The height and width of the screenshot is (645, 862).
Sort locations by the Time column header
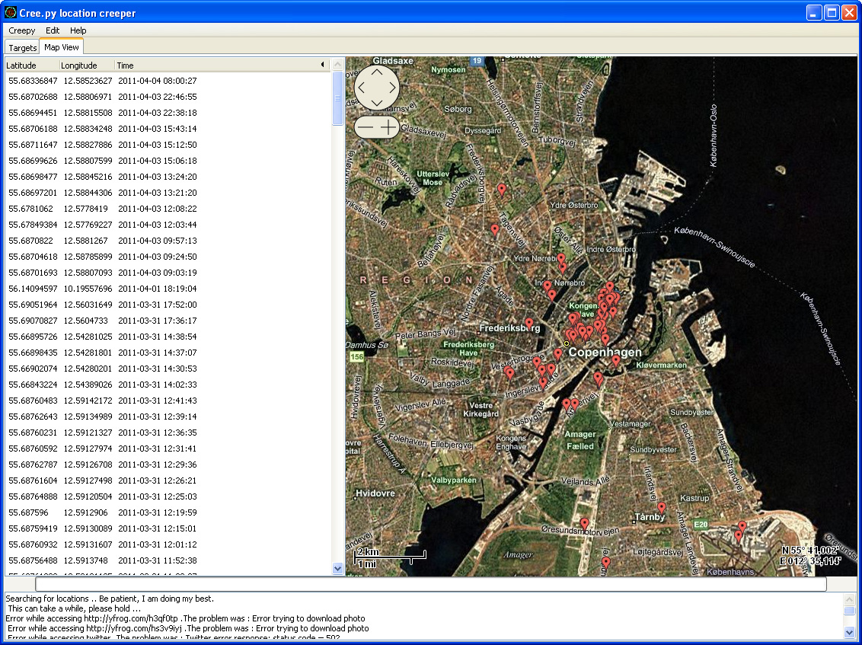pyautogui.click(x=126, y=65)
